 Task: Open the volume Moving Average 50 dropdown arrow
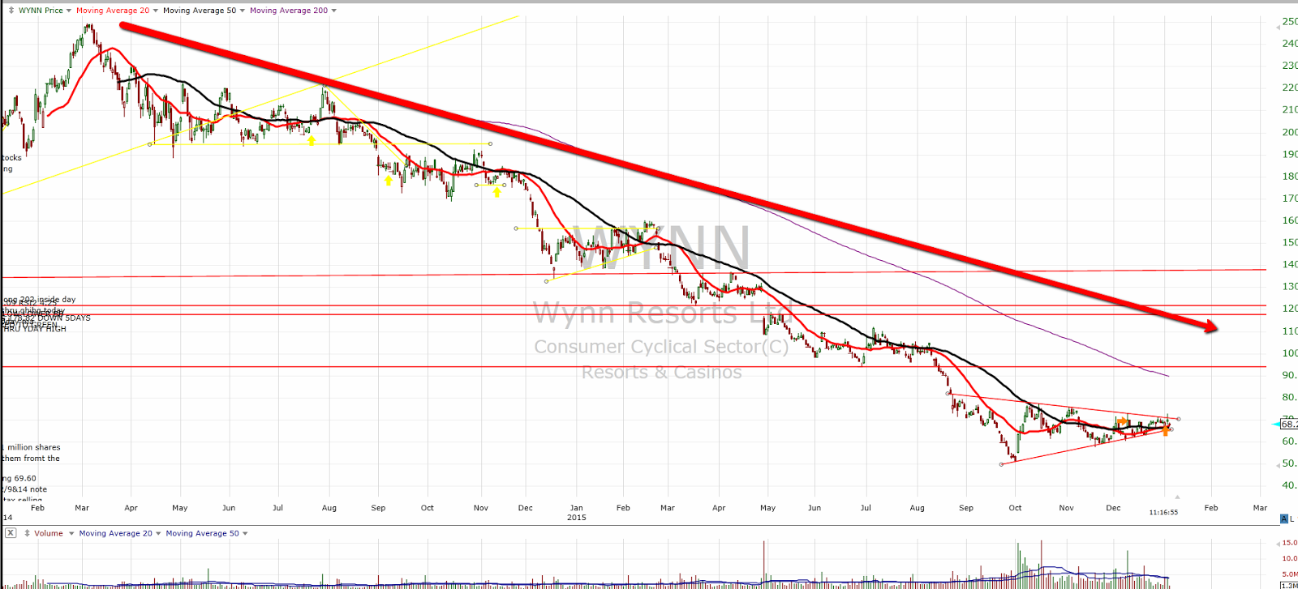pyautogui.click(x=245, y=533)
